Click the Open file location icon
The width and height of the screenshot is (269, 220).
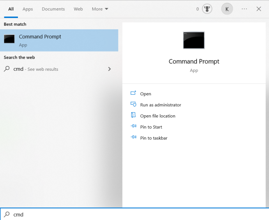coord(133,115)
